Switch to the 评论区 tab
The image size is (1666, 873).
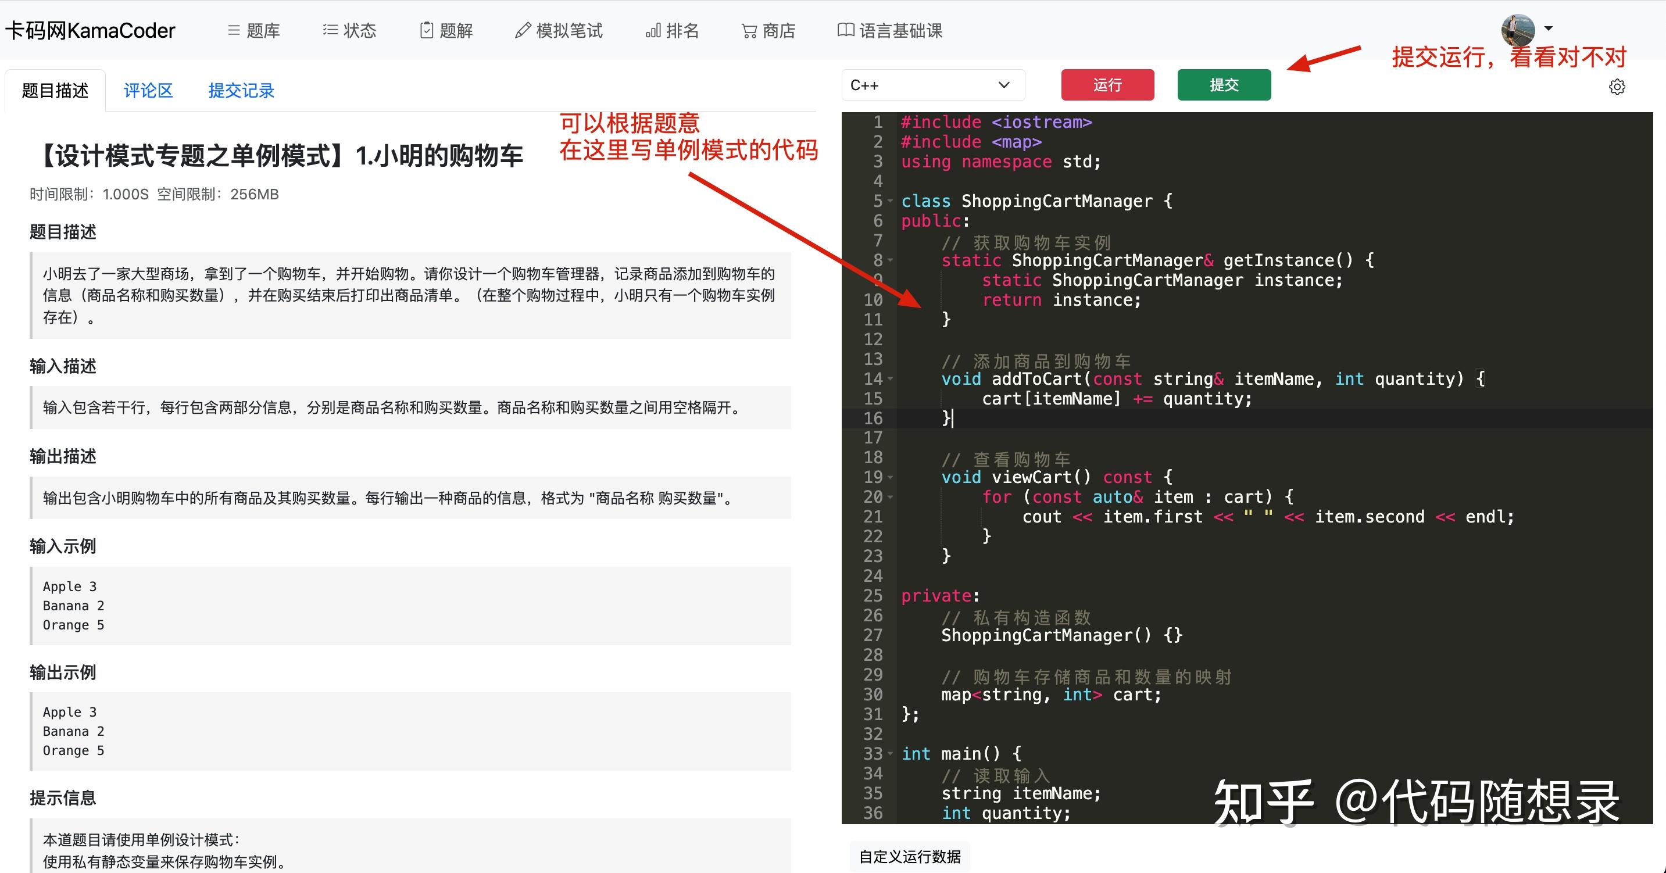click(148, 91)
